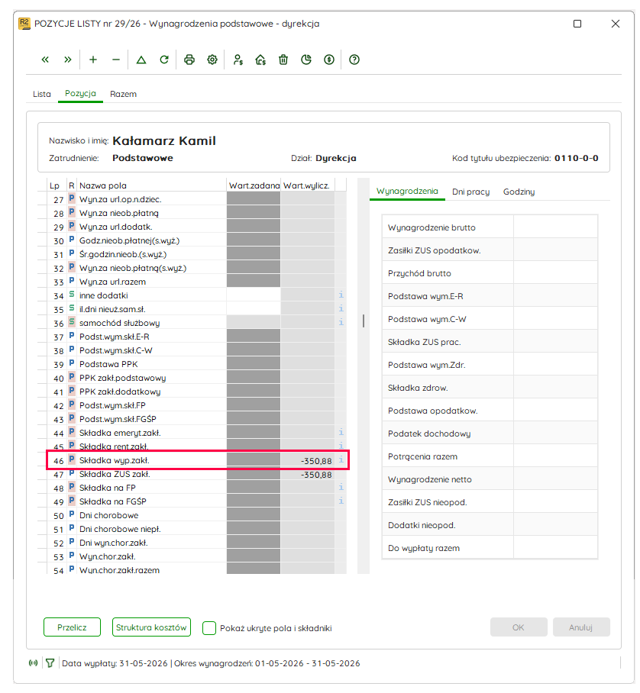Click the triangle icon in the toolbar
This screenshot has width=640, height=693.
click(141, 60)
